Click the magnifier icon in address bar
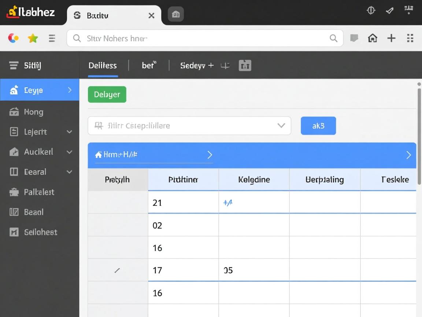 click(x=333, y=38)
